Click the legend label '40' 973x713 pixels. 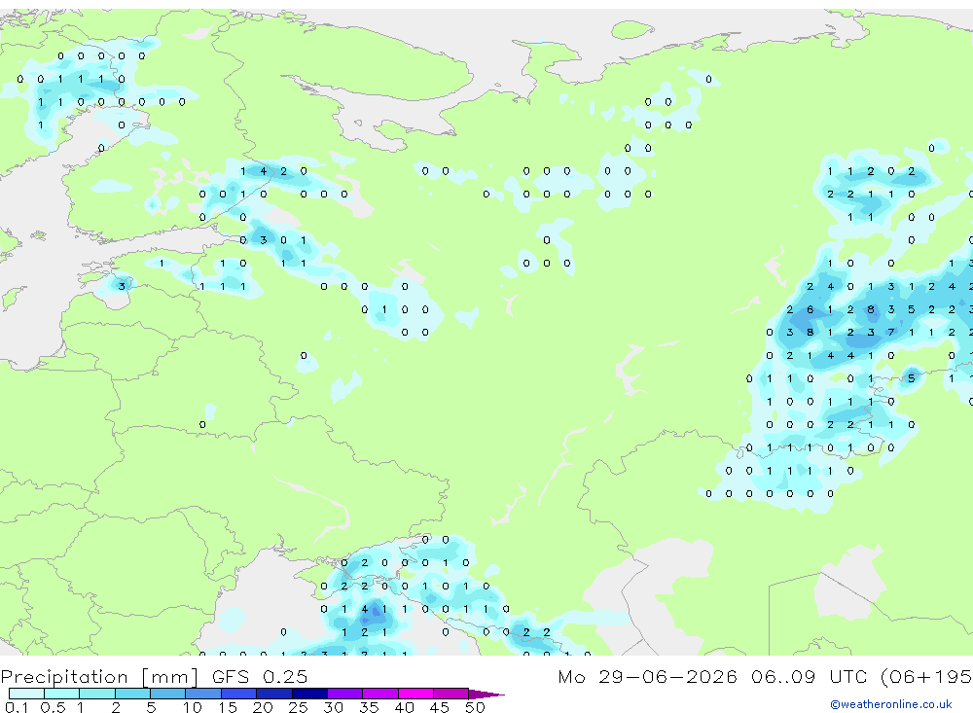click(404, 707)
